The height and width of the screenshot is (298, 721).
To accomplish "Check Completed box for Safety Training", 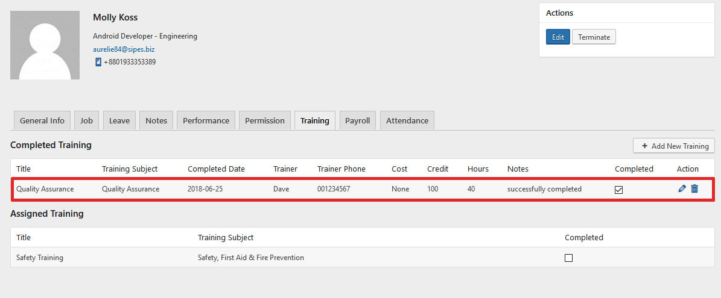I will pyautogui.click(x=568, y=258).
